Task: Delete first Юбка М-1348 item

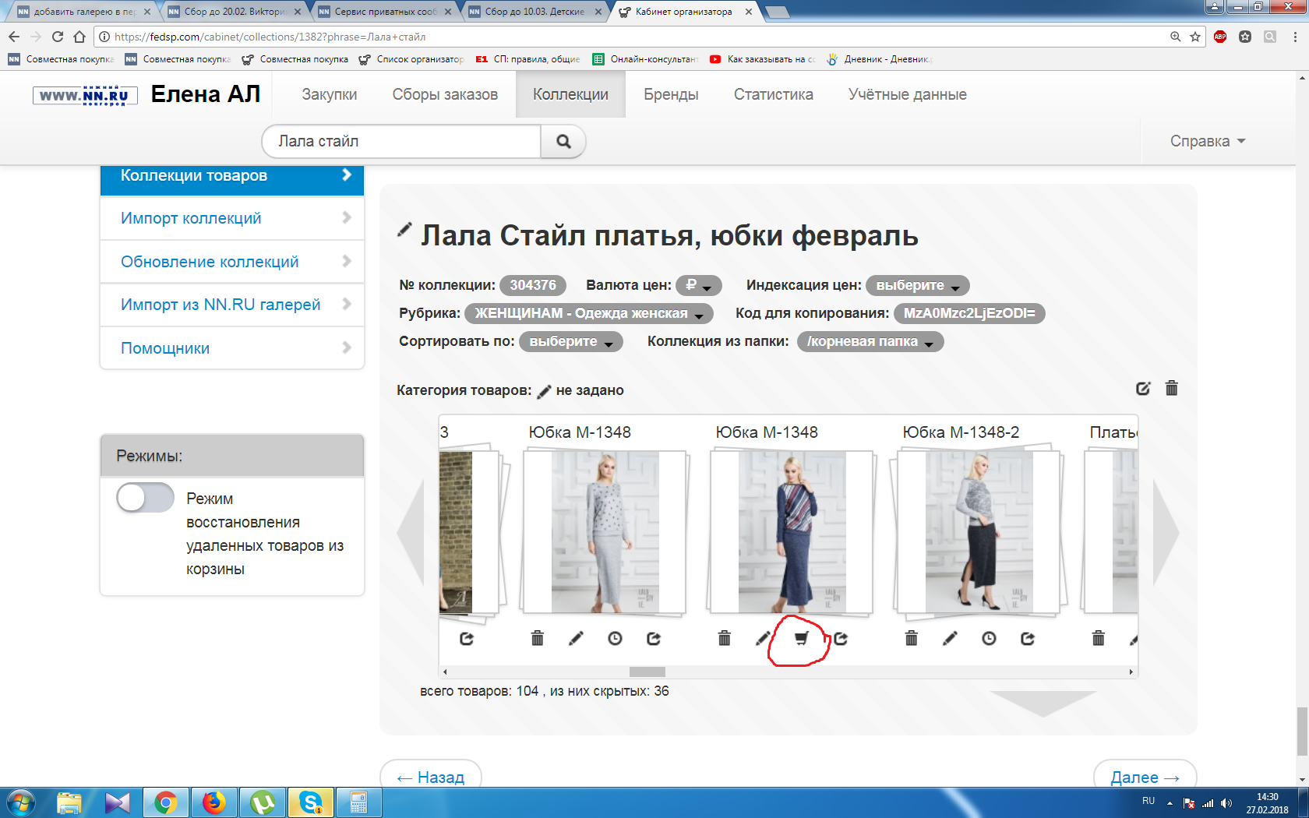Action: 537,639
